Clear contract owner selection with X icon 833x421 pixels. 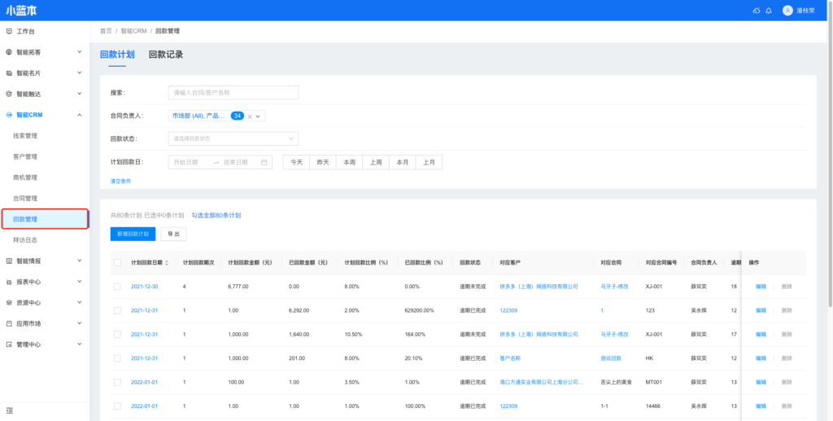[x=250, y=116]
